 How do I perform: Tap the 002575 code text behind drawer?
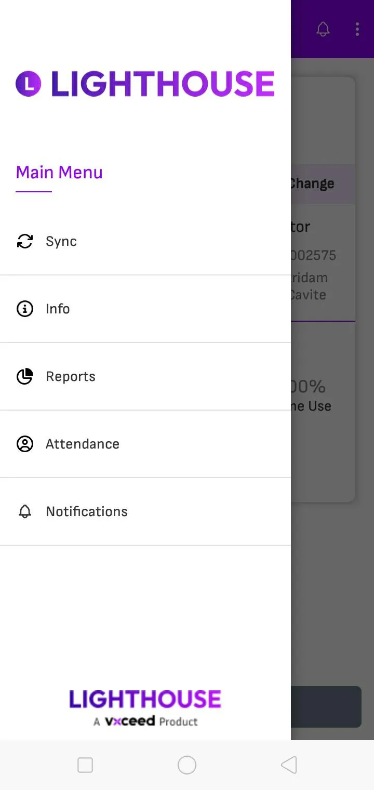tap(314, 255)
